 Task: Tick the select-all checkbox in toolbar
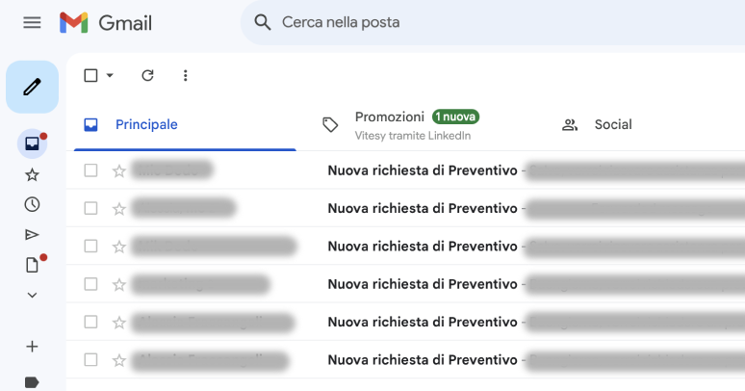pyautogui.click(x=90, y=75)
